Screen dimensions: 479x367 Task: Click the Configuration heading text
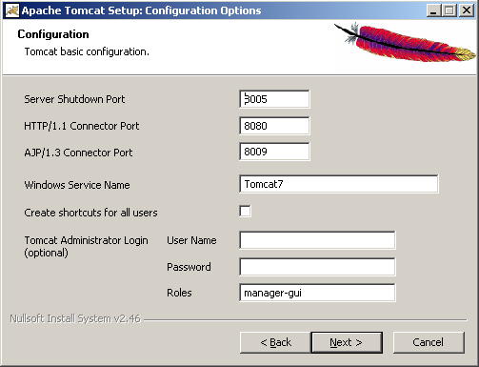pos(53,34)
